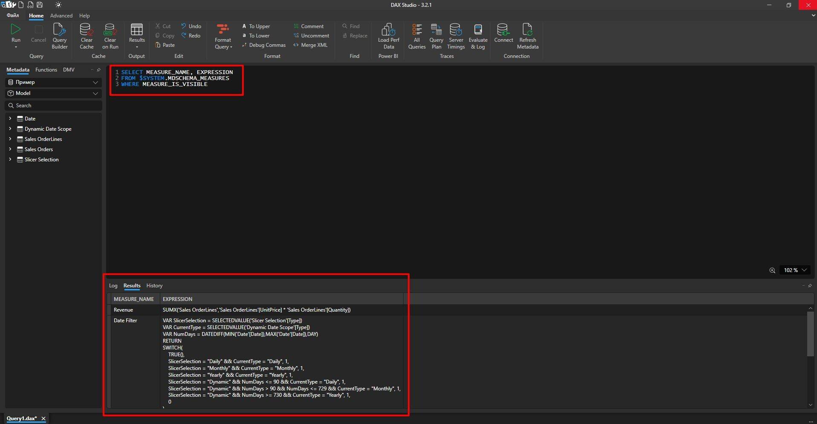
Task: Click Paste in the Edit group
Action: click(165, 45)
